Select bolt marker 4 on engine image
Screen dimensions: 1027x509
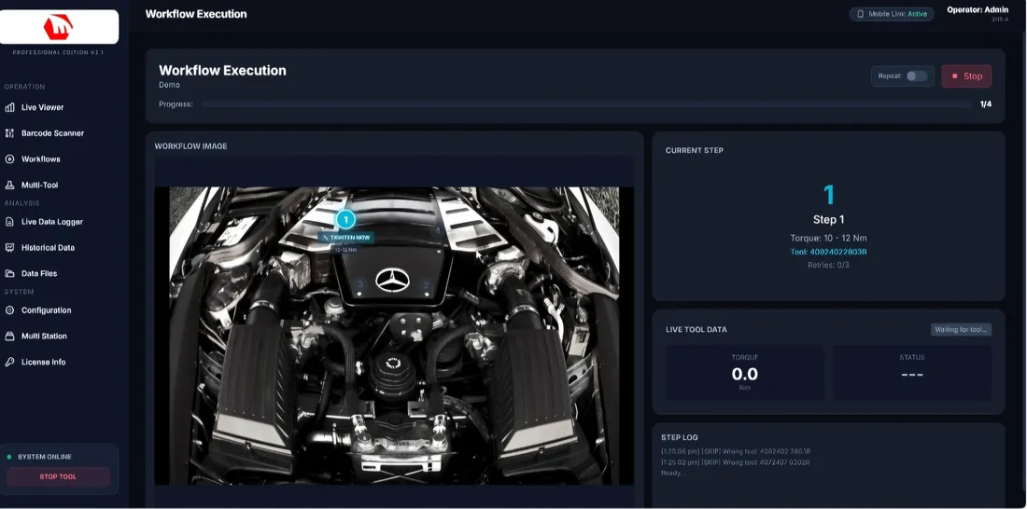click(438, 230)
